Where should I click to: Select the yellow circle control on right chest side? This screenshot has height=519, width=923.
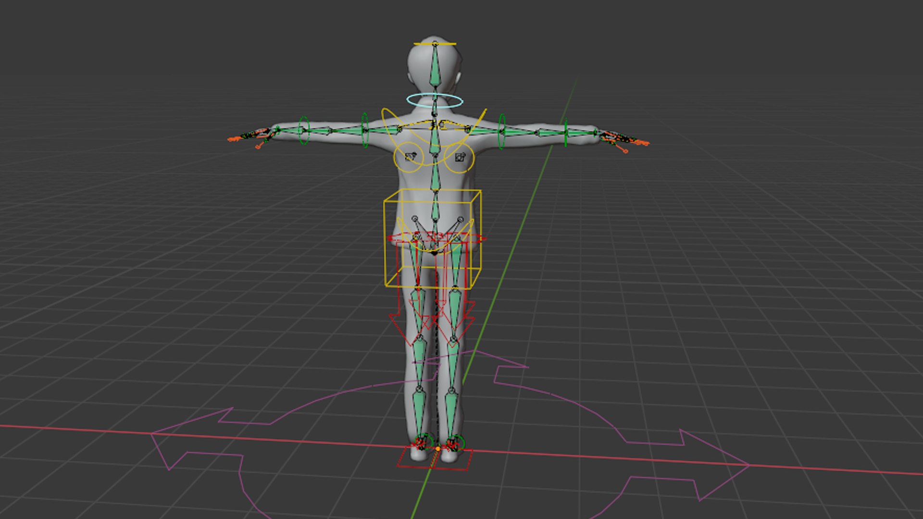(459, 157)
